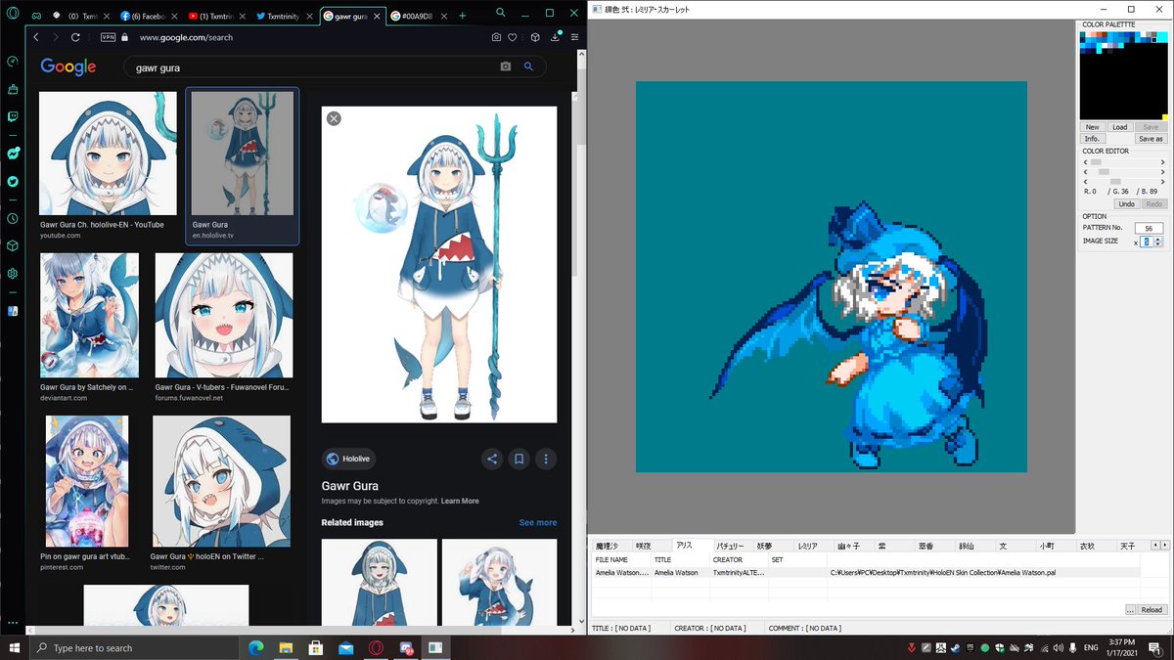
Task: Open Twitch panel in Opera sidebar
Action: [13, 115]
